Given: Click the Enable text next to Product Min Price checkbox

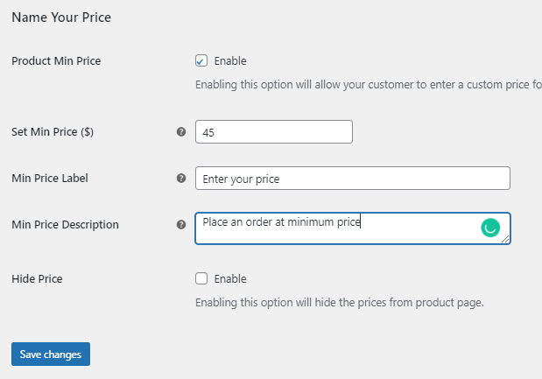Looking at the screenshot, I should (230, 61).
